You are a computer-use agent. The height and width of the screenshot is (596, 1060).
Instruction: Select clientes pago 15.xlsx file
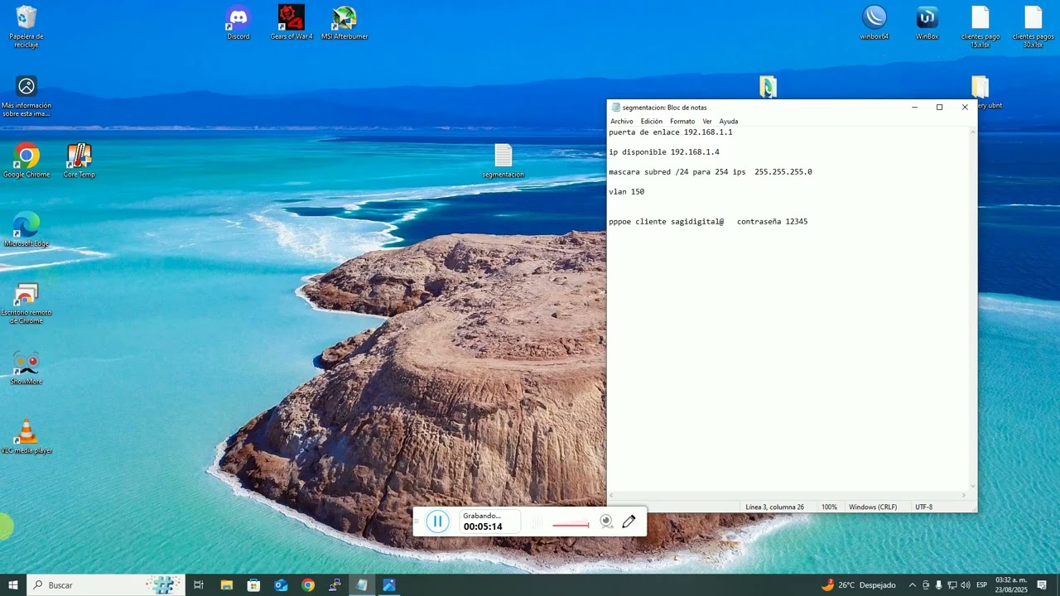980,26
